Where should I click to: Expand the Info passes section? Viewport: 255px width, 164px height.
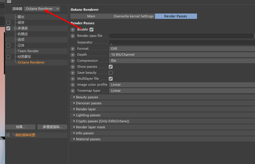(162, 133)
